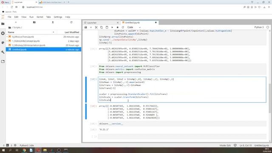Open the cell type Code dropdown
The image size is (272, 153).
click(134, 27)
